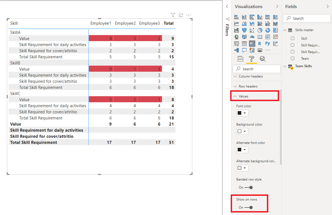Expand the Filters pane arrow
Viewport: 332px width, 215px height.
(x=227, y=7)
